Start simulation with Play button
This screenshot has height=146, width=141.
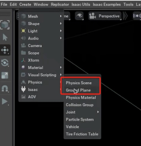click(x=5, y=102)
